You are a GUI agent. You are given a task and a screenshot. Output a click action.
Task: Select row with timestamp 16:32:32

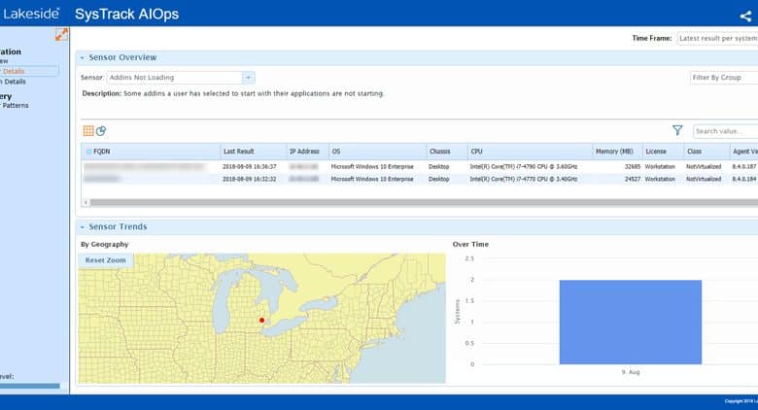pyautogui.click(x=420, y=179)
